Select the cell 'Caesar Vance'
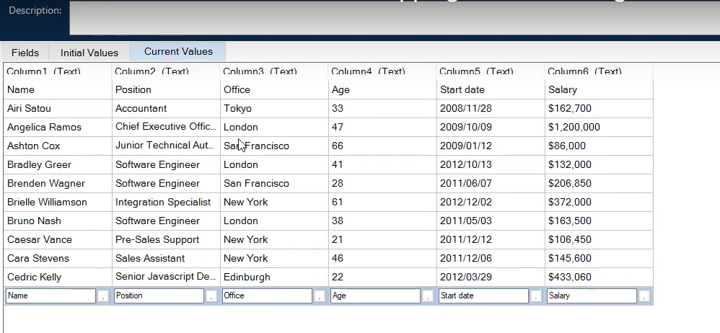 pos(58,239)
